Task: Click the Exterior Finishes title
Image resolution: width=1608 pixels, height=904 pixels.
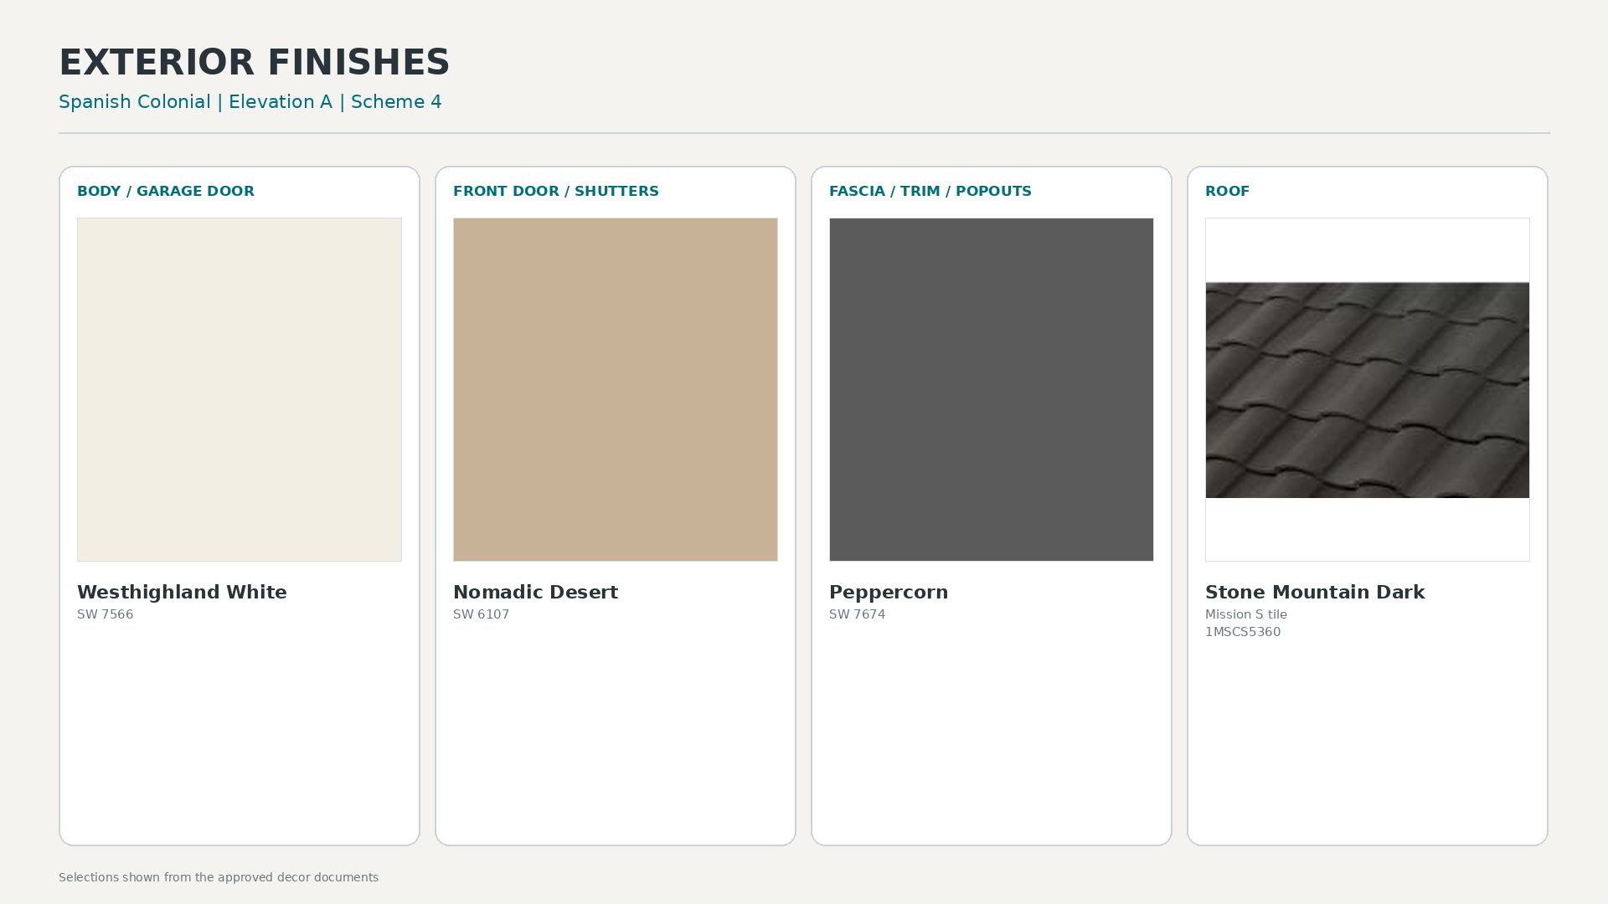Action: pos(255,63)
